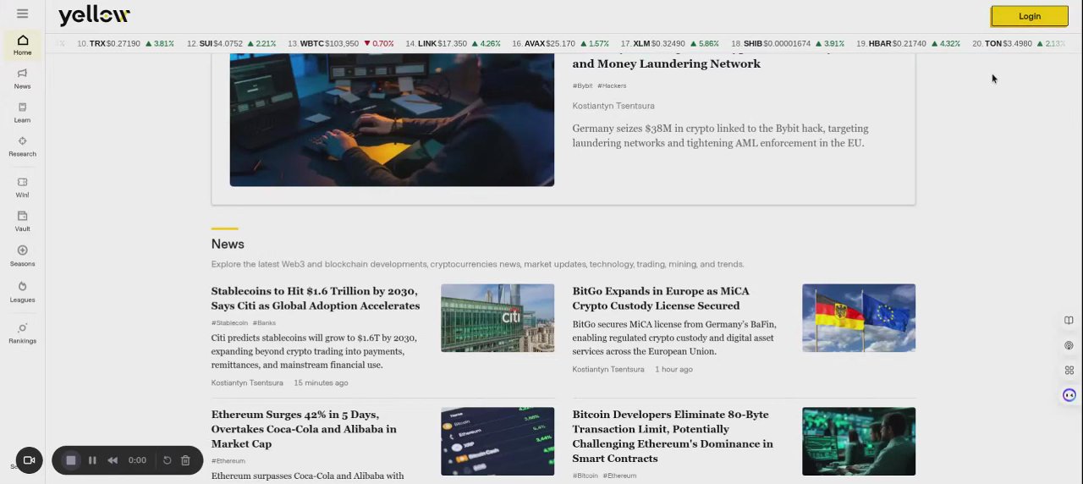Open the hamburger menu
Image resolution: width=1083 pixels, height=484 pixels.
22,14
